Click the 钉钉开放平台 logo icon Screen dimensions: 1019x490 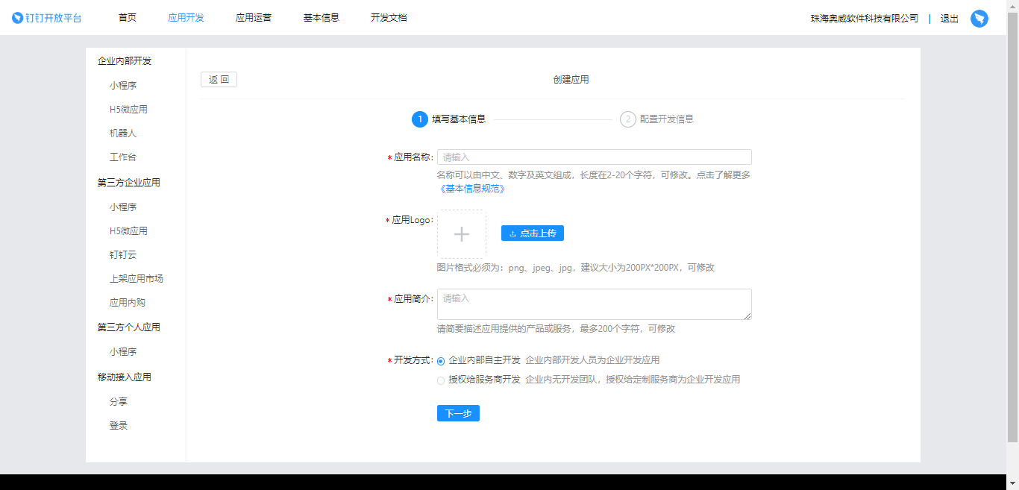(16, 18)
